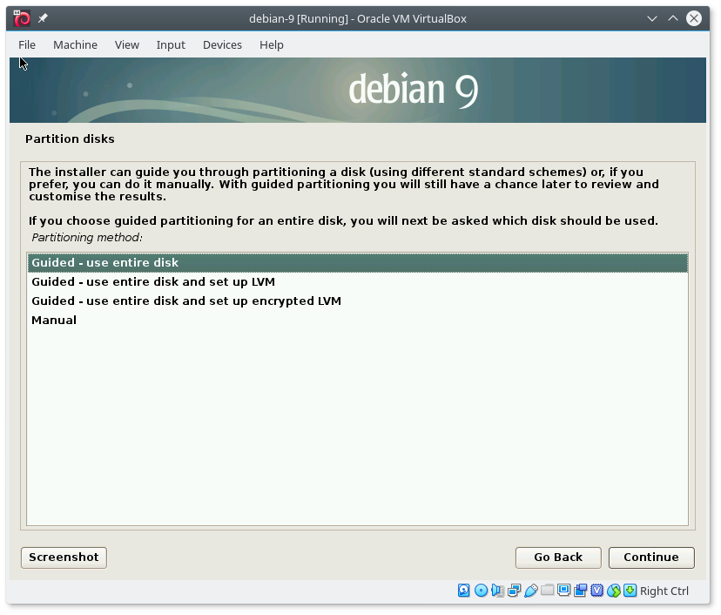Screen dimensions: 721x615
Task: Click the mouse integration status icon
Action: pos(613,591)
